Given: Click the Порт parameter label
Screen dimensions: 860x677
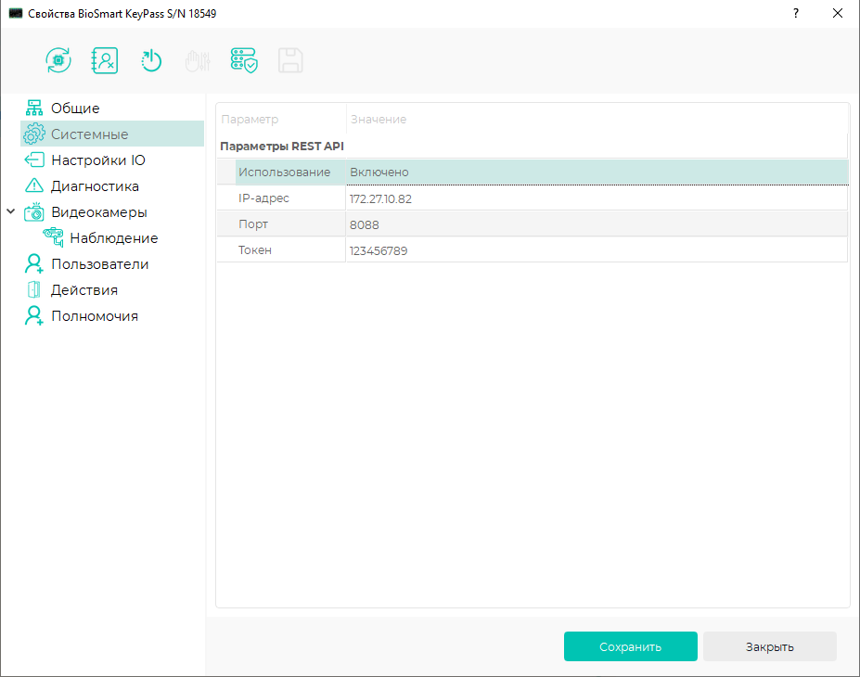Looking at the screenshot, I should point(253,224).
